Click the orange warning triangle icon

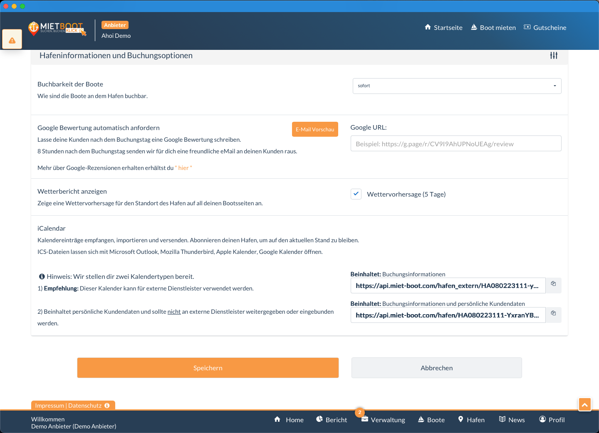[x=12, y=40]
